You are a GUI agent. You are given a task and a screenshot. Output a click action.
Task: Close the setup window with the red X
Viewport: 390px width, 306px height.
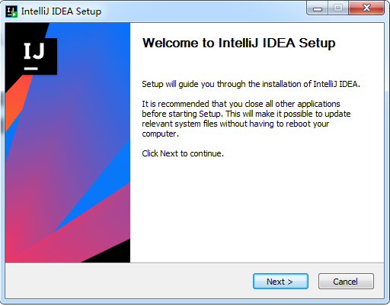(366, 8)
